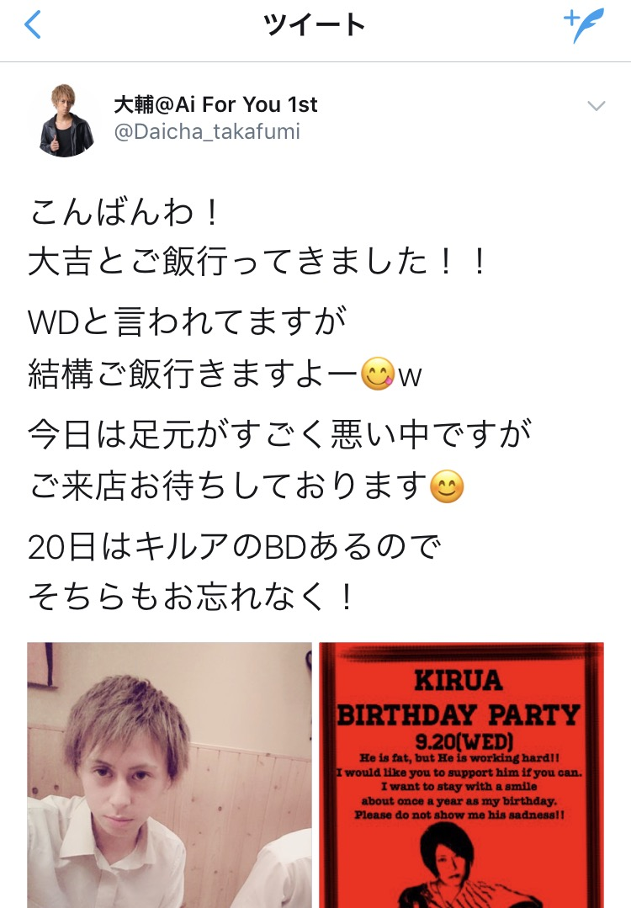Tap the line 大吉とご飯行ってきました

coord(257,261)
